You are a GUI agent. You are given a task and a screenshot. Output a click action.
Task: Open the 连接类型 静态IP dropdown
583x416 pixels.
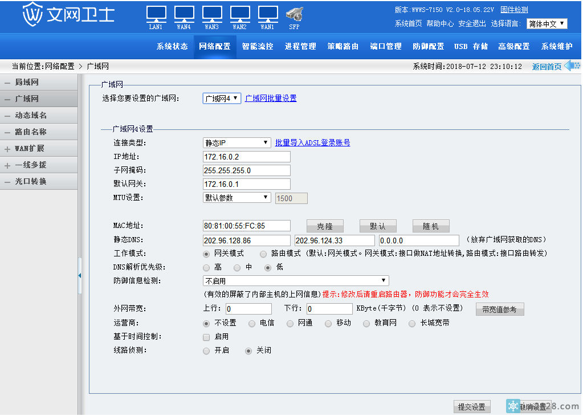[x=237, y=143]
